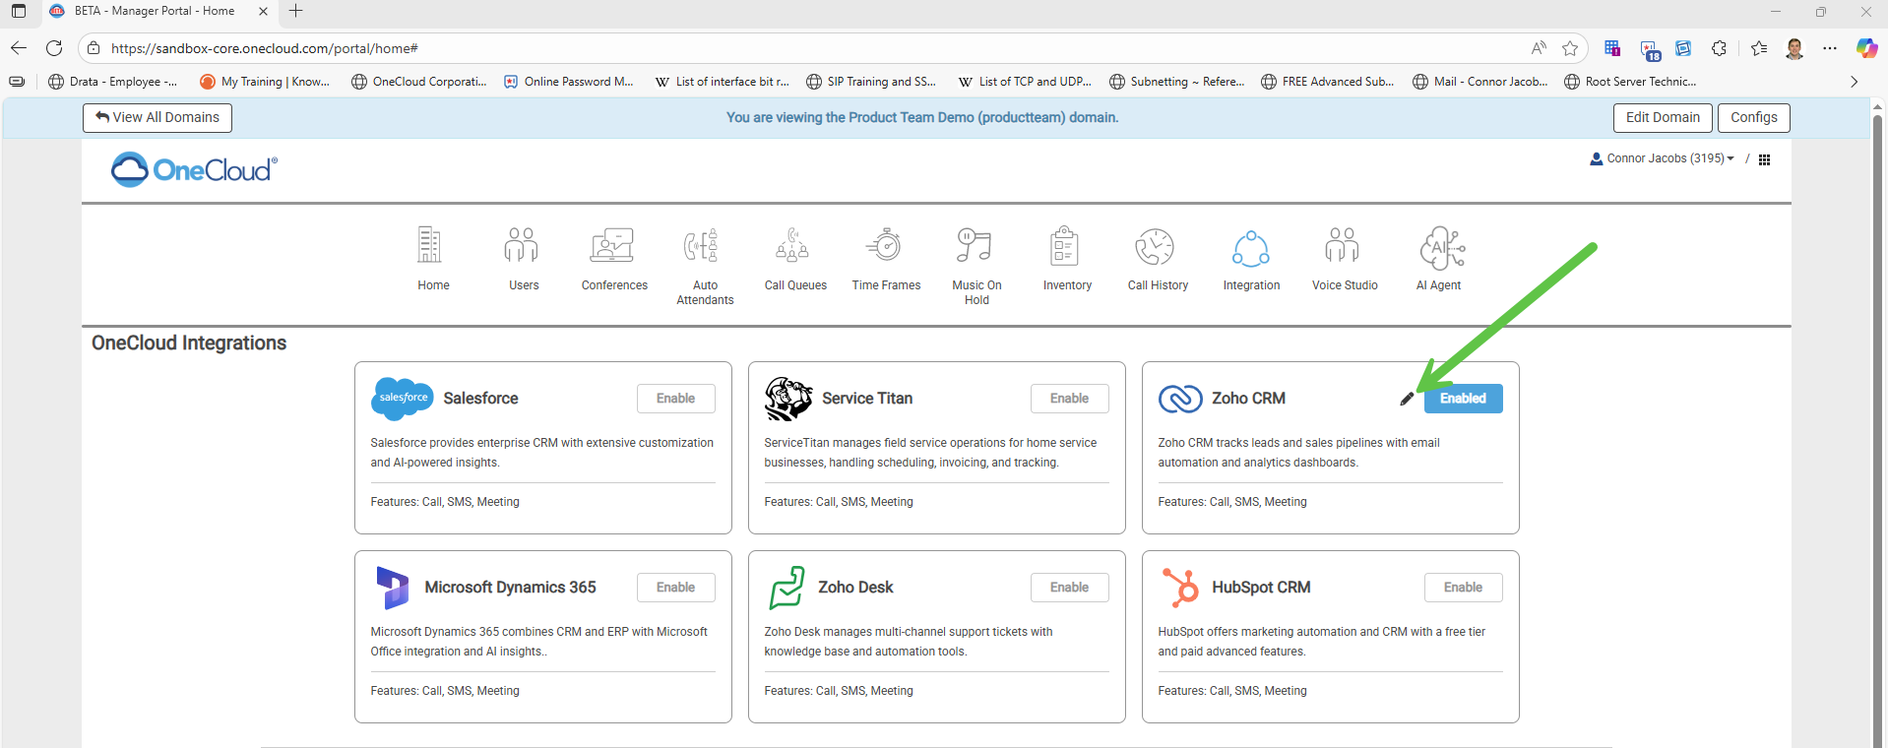Image resolution: width=1888 pixels, height=748 pixels.
Task: Click the browser address bar
Action: click(x=787, y=48)
